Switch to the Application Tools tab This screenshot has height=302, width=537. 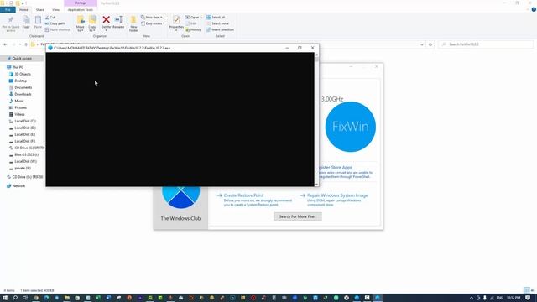(x=81, y=10)
